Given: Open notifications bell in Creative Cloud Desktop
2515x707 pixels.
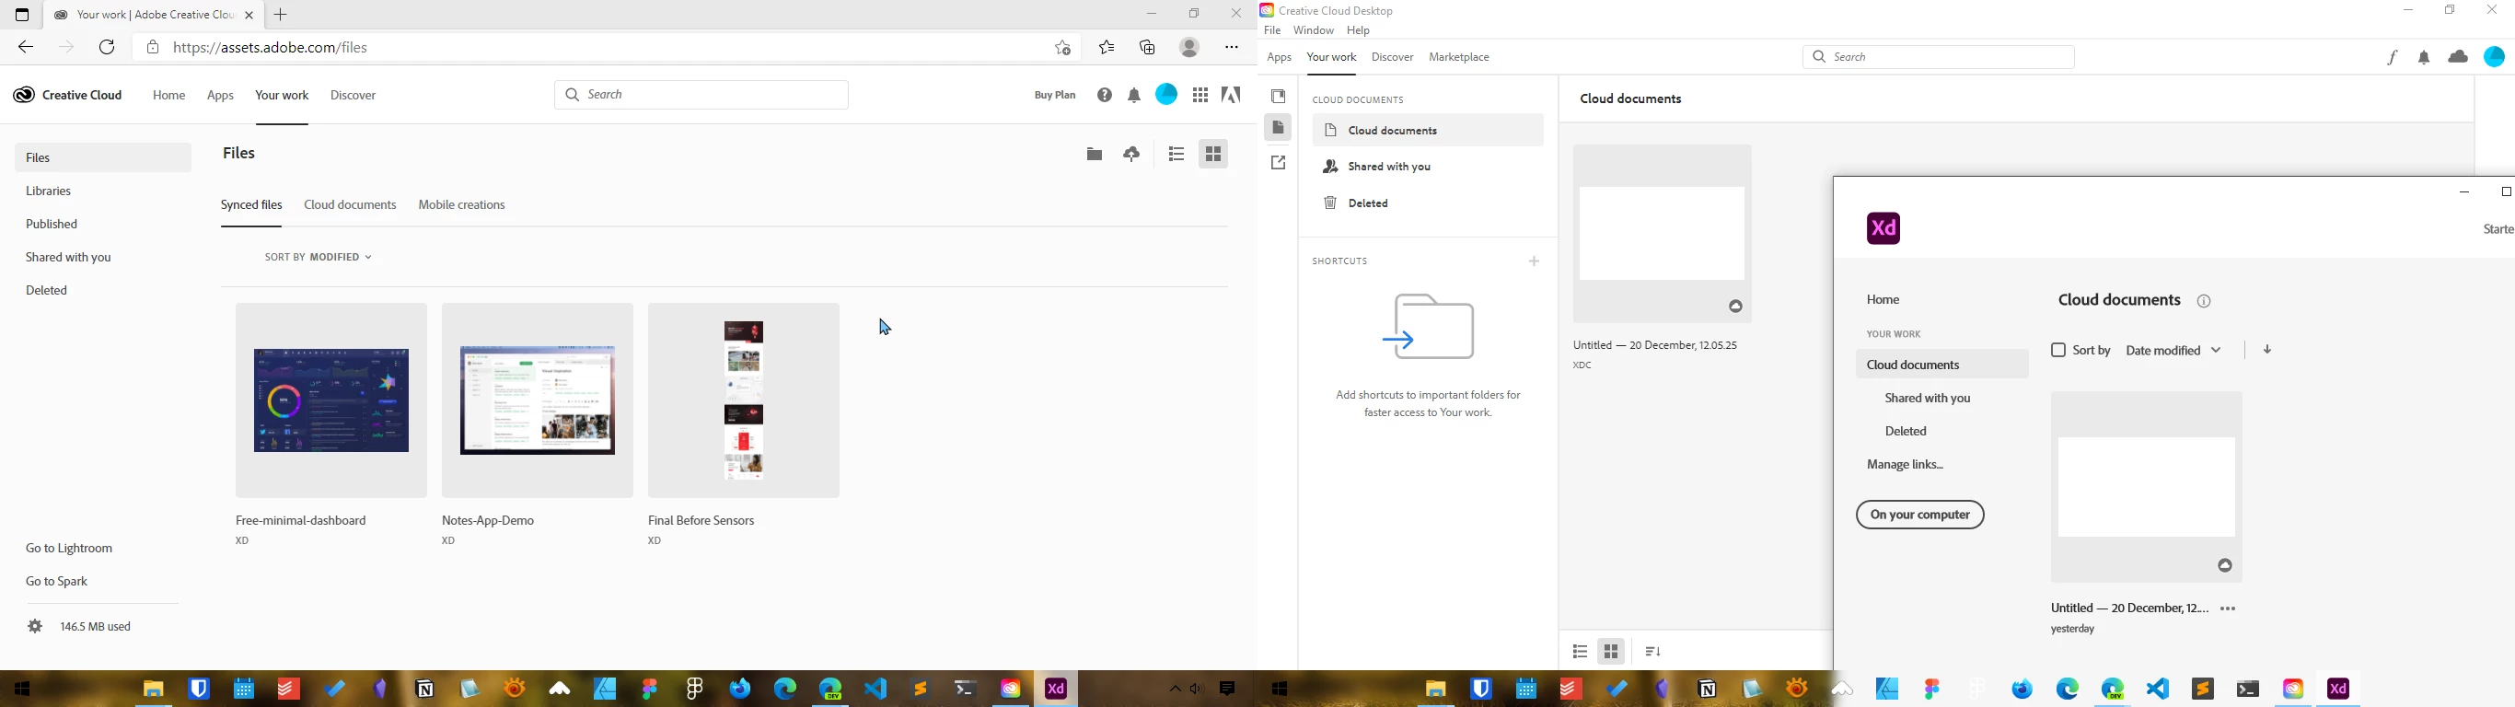Looking at the screenshot, I should click(2424, 58).
